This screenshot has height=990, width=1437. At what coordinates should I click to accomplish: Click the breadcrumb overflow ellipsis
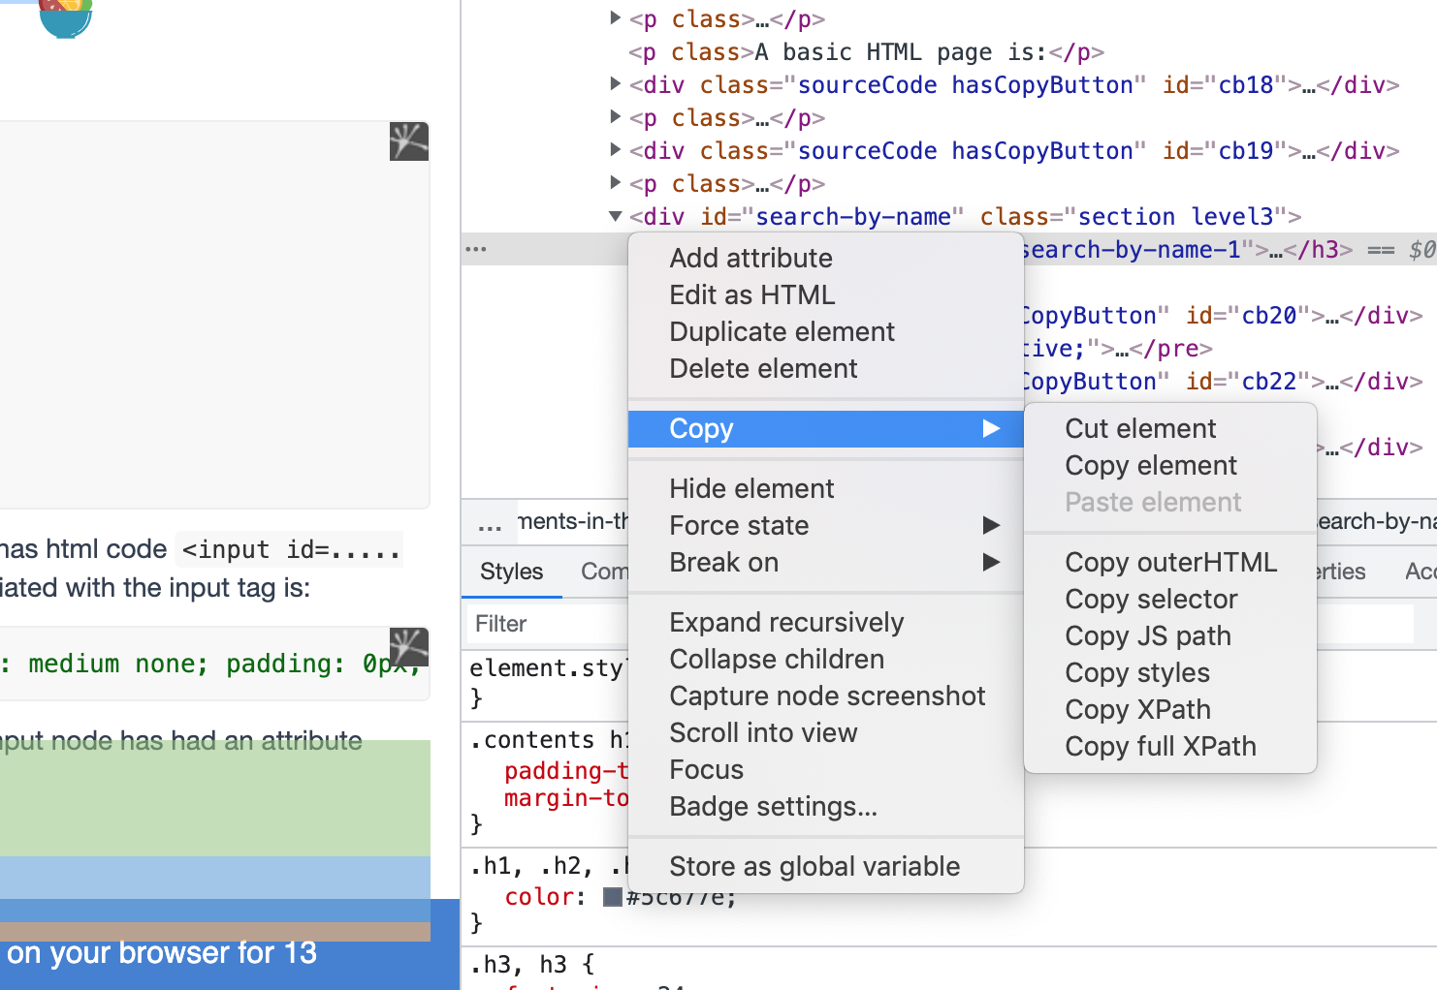[x=490, y=524]
